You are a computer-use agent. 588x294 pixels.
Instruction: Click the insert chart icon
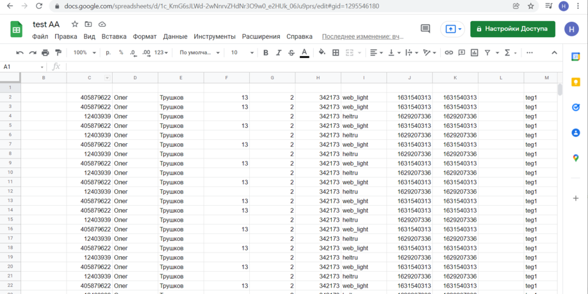(475, 53)
